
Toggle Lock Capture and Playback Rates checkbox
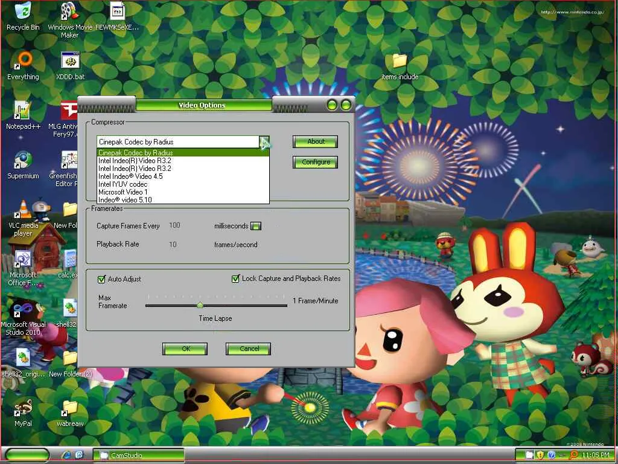point(236,279)
